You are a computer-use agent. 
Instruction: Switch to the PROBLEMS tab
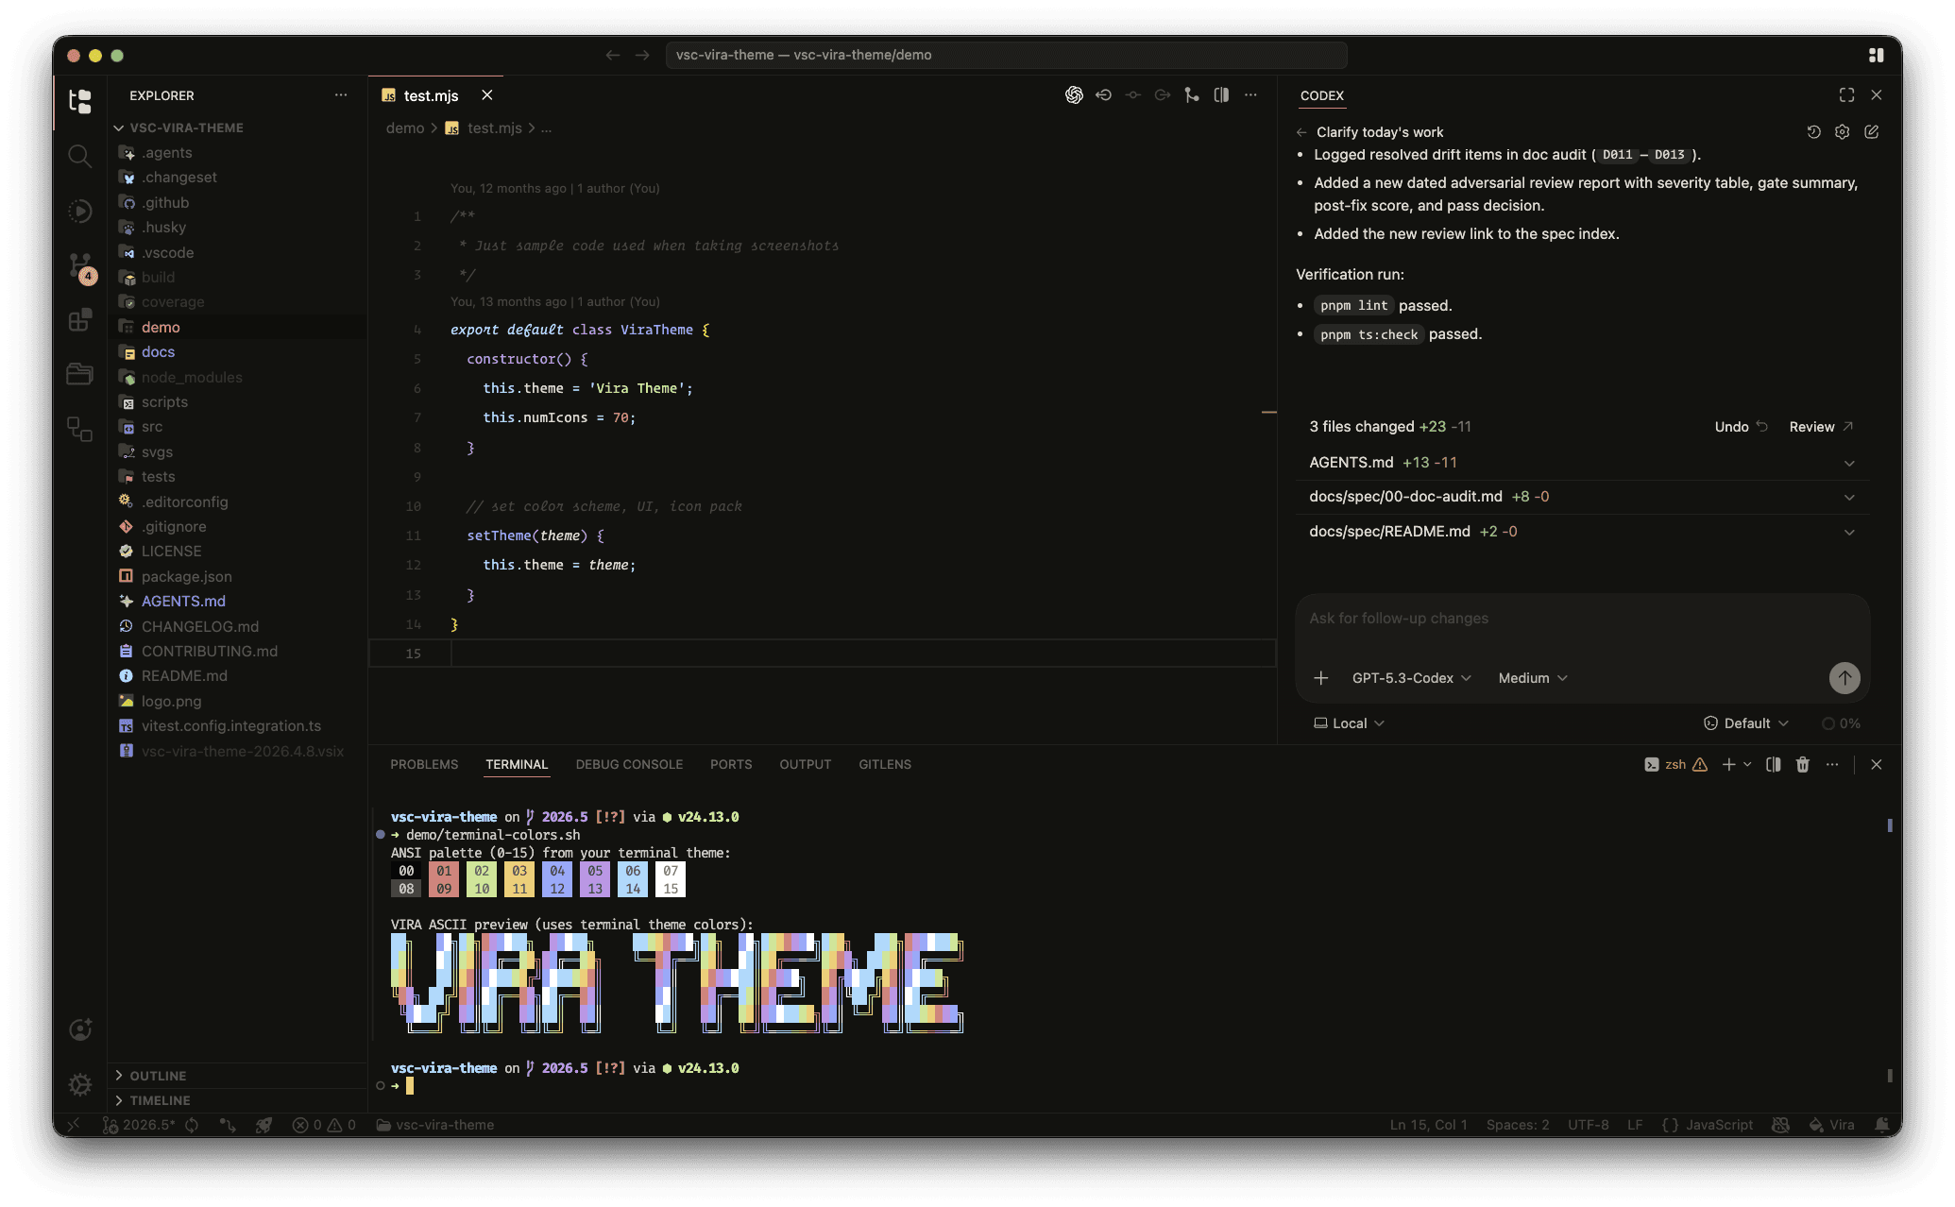pyautogui.click(x=424, y=765)
